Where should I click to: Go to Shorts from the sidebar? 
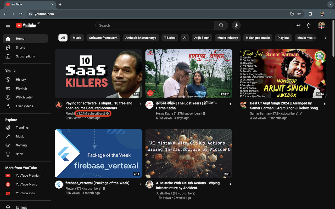(20, 47)
